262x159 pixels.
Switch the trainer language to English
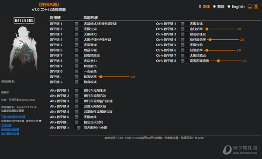229,7
